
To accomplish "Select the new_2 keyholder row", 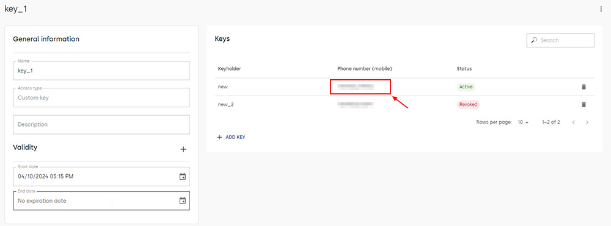I will (404, 104).
